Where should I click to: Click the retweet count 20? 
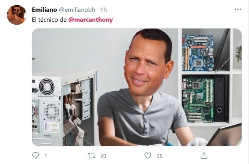coord(103,156)
